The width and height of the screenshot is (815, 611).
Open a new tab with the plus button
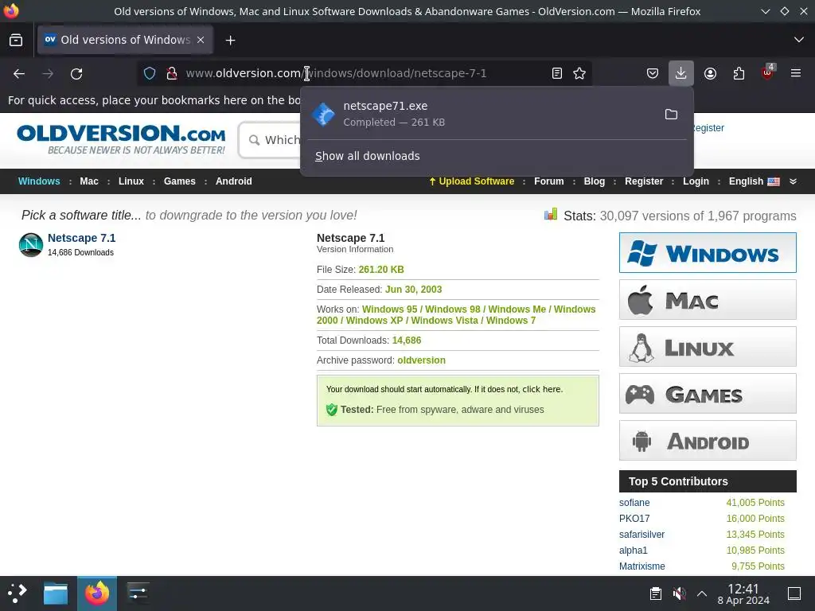click(x=230, y=40)
